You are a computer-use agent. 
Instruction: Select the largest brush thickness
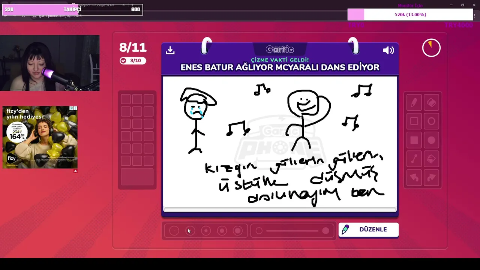click(x=238, y=231)
